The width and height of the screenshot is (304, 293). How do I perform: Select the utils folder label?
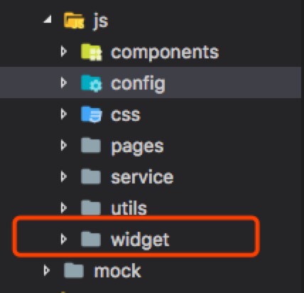[129, 208]
